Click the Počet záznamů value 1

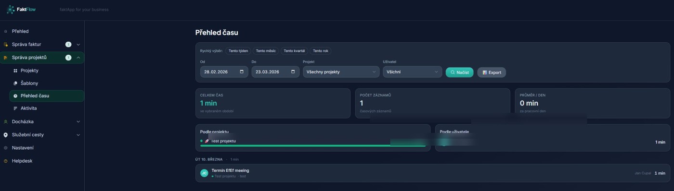click(x=362, y=103)
